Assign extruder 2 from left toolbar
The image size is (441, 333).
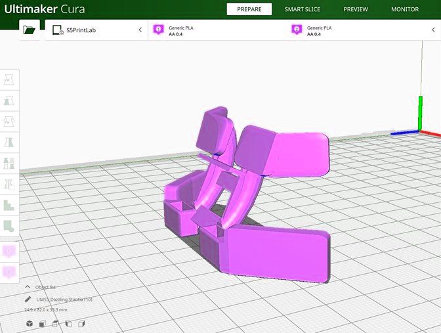(9, 273)
